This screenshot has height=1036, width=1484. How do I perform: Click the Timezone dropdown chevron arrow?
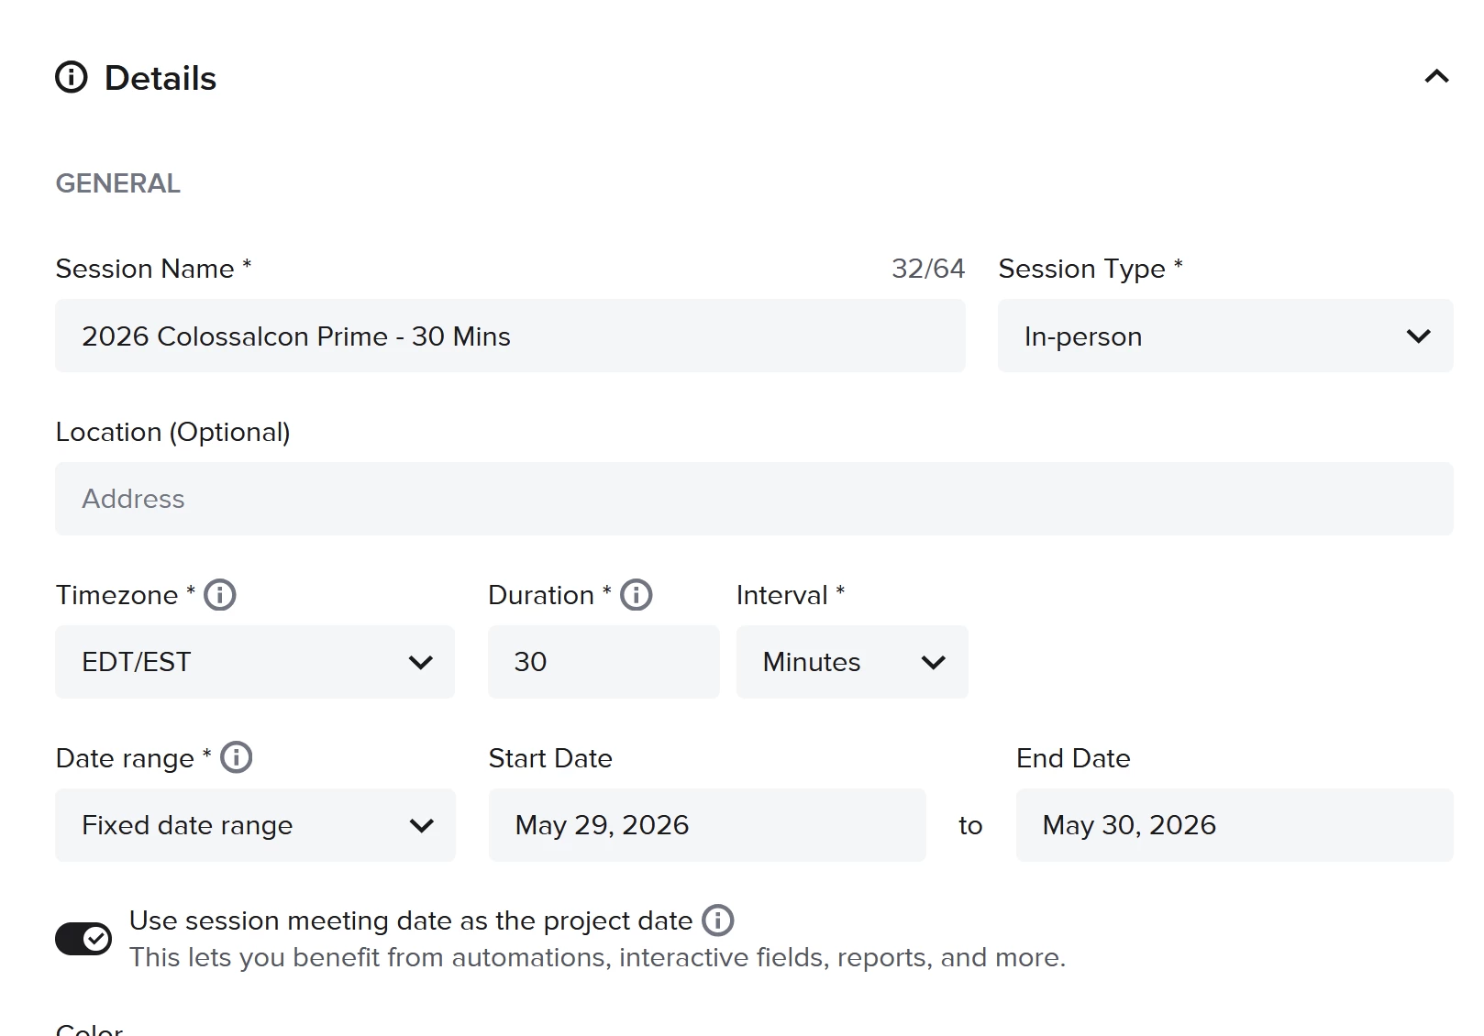pos(421,663)
